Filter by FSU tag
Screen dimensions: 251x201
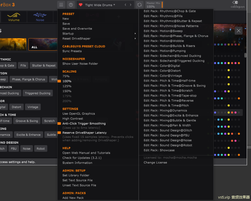(x=14, y=149)
